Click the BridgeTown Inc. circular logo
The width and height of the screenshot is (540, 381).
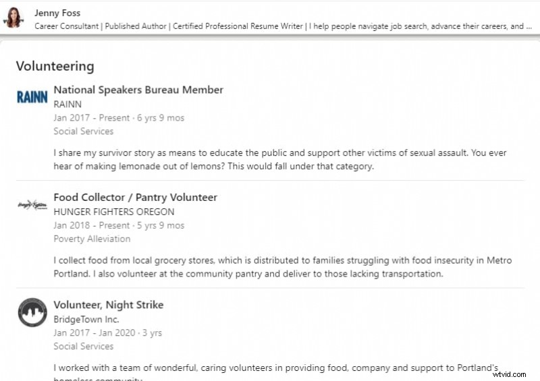coord(32,312)
